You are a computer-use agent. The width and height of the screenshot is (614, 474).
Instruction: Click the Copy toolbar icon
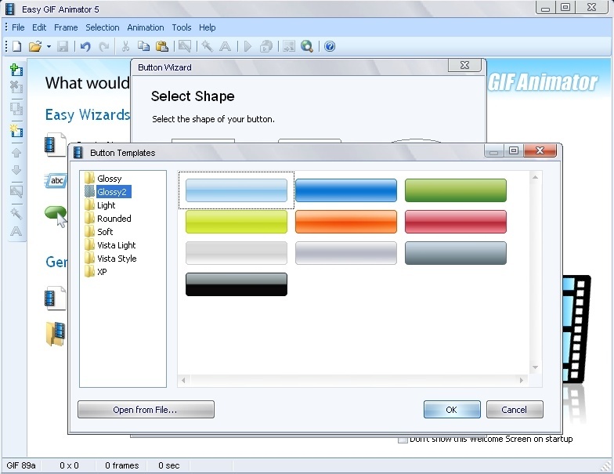(144, 46)
